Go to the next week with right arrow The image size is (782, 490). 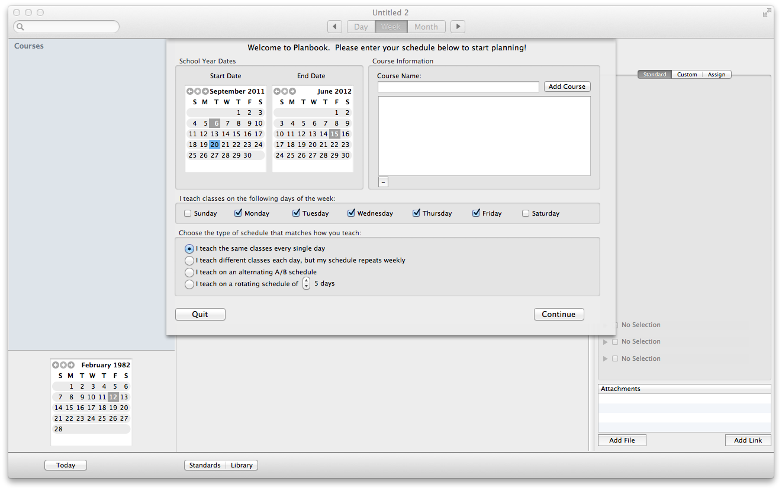click(458, 27)
